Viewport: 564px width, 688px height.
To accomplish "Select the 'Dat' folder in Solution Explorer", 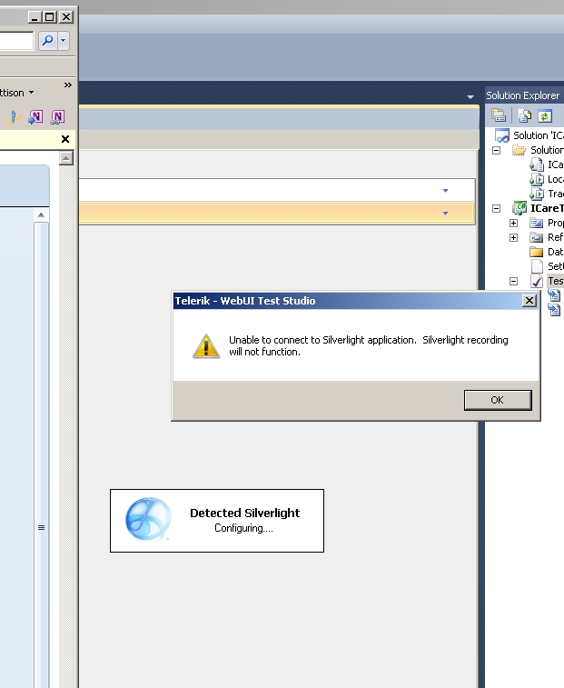I will click(x=555, y=252).
